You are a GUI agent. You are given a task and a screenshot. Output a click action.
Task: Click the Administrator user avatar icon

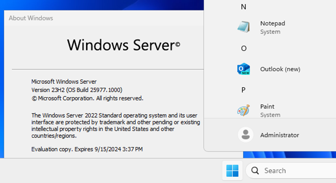[x=245, y=135]
